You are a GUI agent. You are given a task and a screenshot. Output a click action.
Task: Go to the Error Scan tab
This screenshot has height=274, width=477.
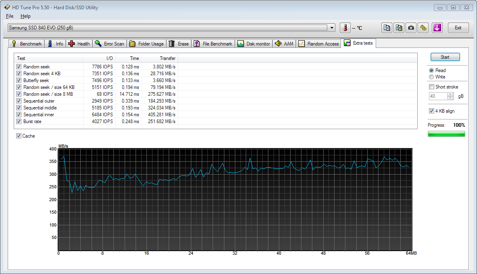tap(109, 44)
